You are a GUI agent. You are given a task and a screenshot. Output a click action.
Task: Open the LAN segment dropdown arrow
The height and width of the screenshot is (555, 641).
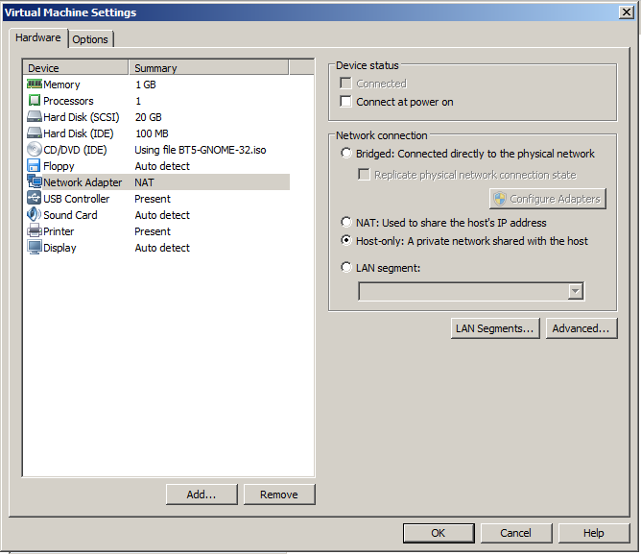pos(575,291)
